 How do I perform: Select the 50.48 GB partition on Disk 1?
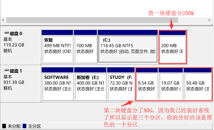[197, 84]
